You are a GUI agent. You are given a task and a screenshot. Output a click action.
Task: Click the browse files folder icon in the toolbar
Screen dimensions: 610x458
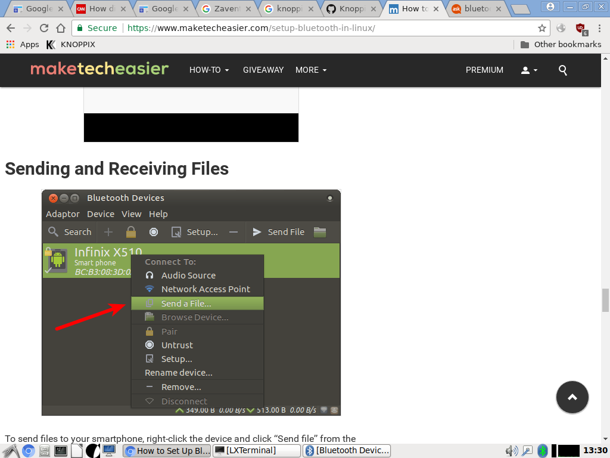point(319,232)
